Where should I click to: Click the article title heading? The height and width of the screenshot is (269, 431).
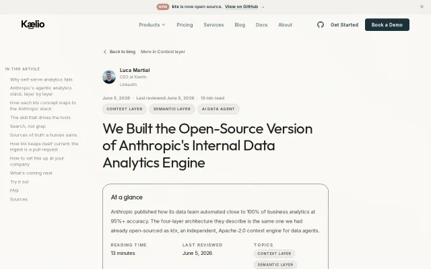pos(207,145)
